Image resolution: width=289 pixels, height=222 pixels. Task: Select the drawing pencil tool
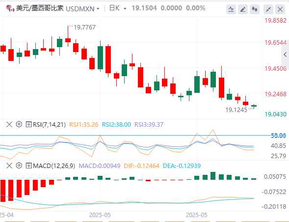click(x=243, y=9)
